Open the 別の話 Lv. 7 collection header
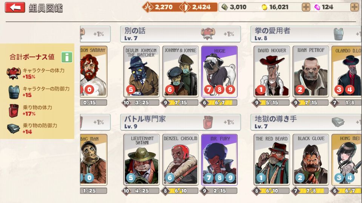362x203 pixels. click(180, 34)
